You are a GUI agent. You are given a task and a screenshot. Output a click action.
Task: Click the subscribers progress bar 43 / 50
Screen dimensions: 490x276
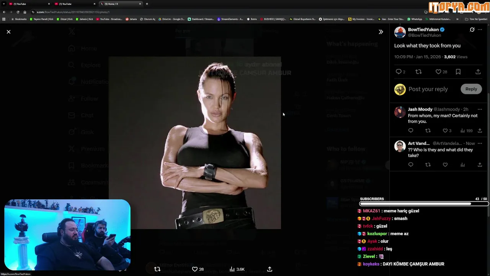click(x=423, y=204)
